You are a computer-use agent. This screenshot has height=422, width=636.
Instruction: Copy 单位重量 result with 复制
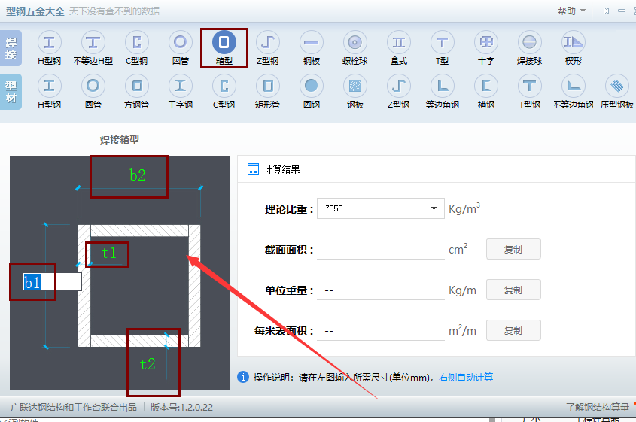(513, 290)
